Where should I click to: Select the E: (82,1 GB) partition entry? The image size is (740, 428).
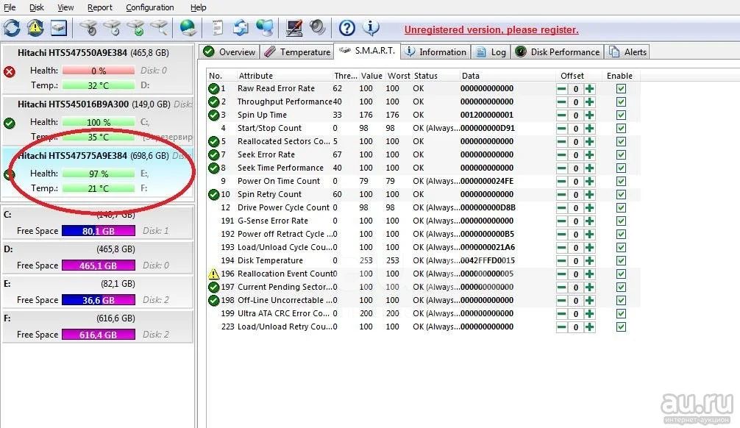click(98, 292)
